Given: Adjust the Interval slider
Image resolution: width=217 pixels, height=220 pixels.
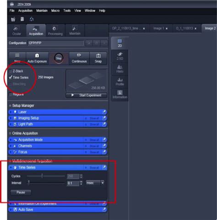Looking at the screenshot, I should (29, 183).
